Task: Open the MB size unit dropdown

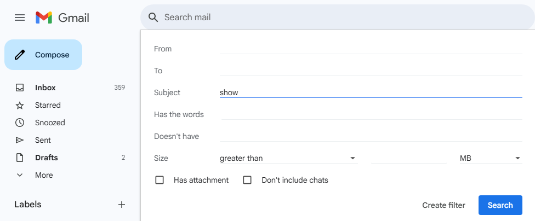Action: pos(490,158)
